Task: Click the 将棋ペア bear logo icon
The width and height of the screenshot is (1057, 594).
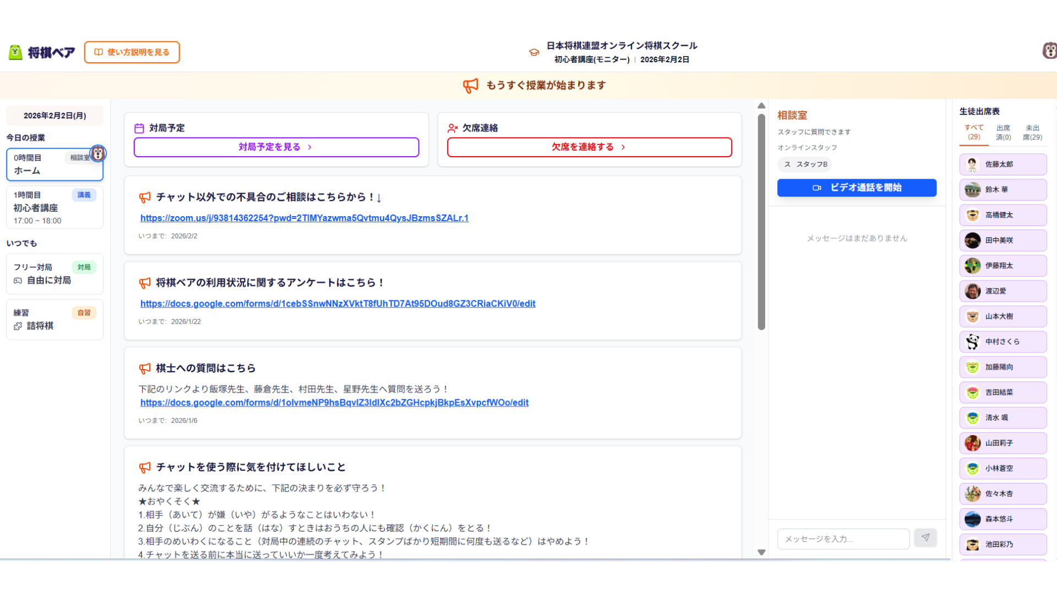Action: (x=15, y=51)
